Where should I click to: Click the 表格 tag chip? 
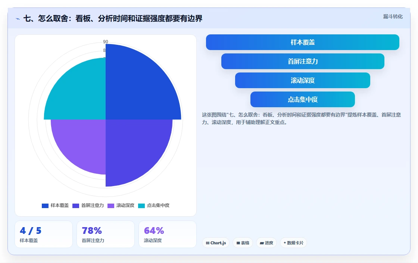[243, 243]
